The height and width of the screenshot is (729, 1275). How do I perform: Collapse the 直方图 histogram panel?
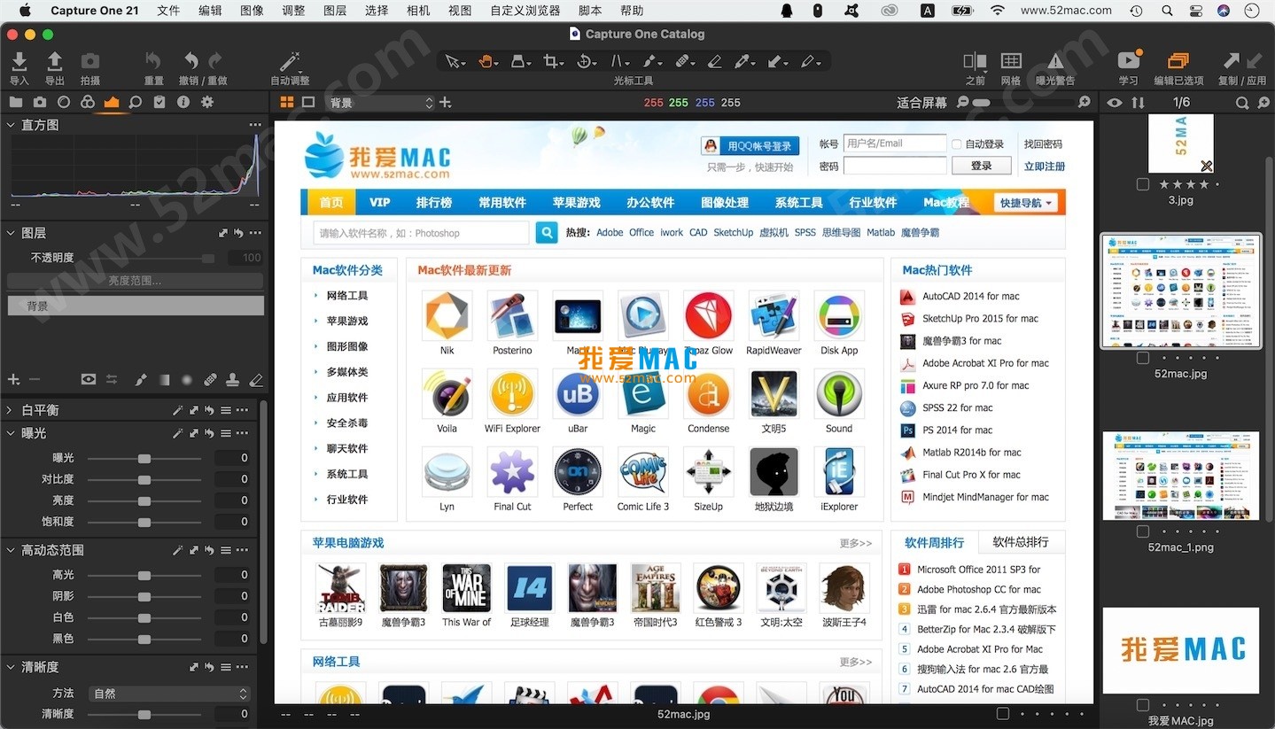(11, 125)
